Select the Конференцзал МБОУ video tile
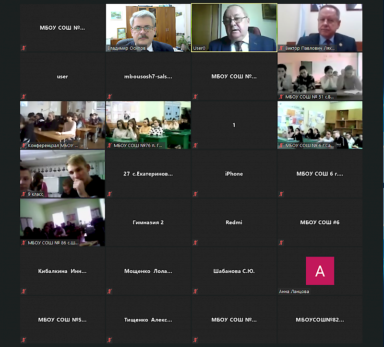The image size is (384, 347). tap(62, 125)
